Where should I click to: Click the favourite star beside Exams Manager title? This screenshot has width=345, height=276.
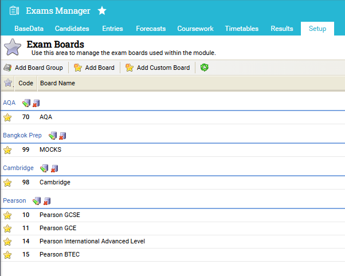pyautogui.click(x=102, y=11)
